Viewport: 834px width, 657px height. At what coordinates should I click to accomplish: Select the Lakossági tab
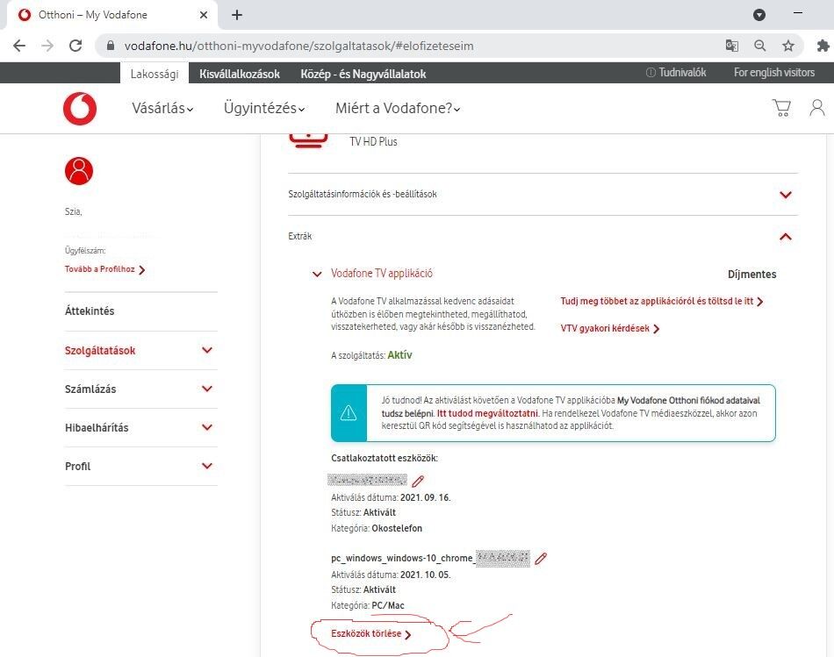coord(155,74)
